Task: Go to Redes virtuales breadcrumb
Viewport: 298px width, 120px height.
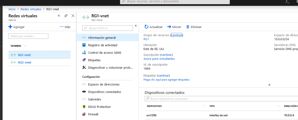Action: 31,9
